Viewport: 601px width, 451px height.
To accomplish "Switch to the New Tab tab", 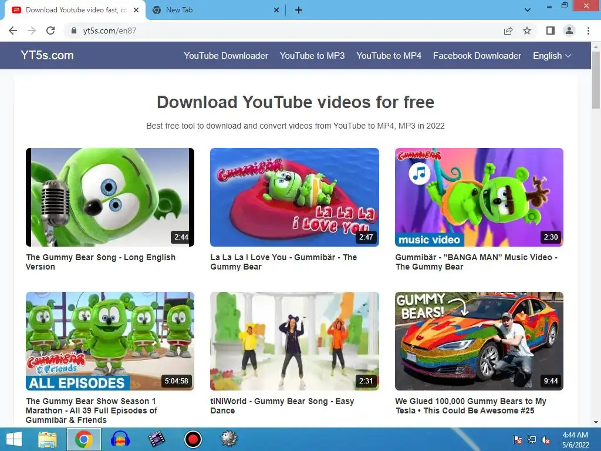I will pos(215,11).
